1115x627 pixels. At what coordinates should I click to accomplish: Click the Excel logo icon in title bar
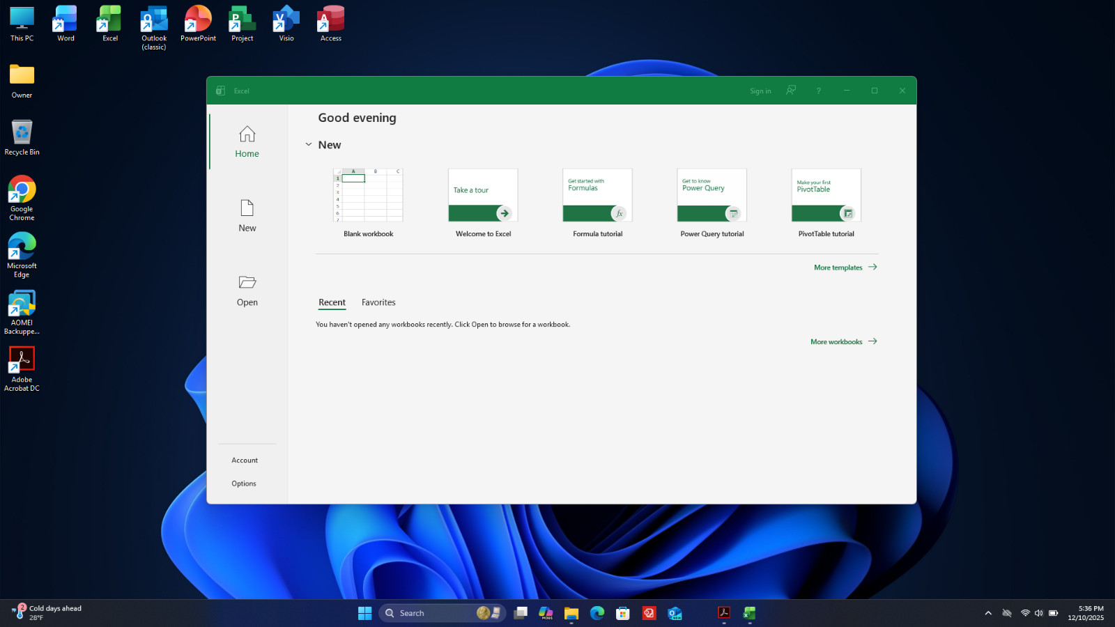pos(220,91)
